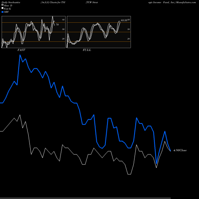
Task: Click the blue OBV line peak
Action: tap(20, 55)
